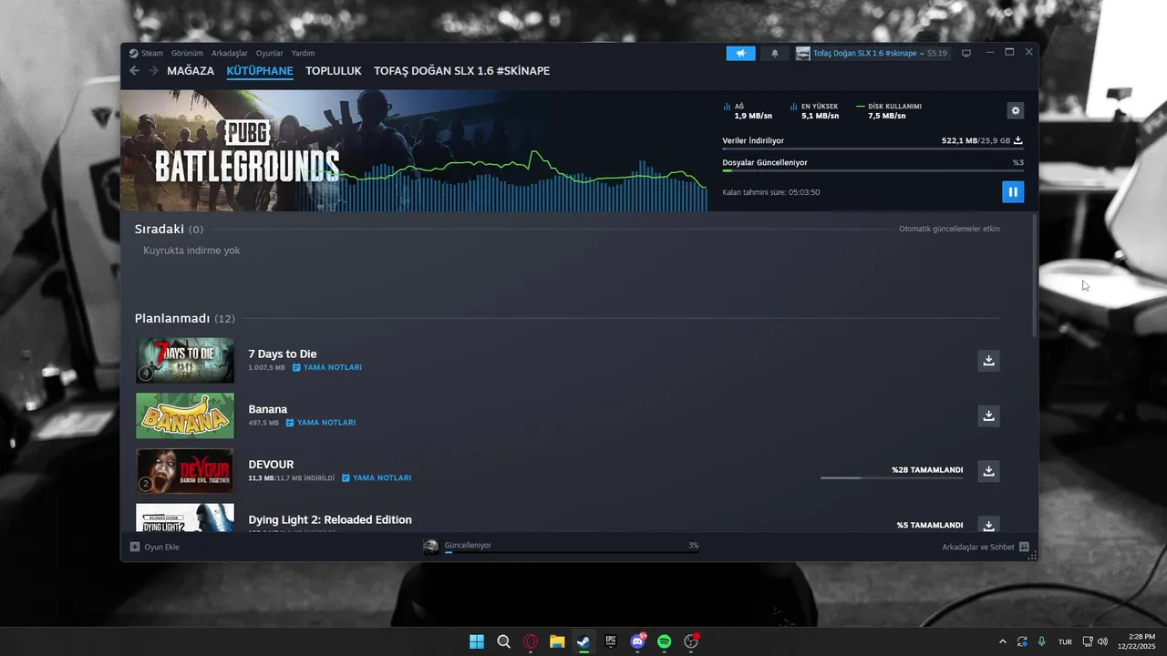Resume Dying Light 2 download
The image size is (1167, 656).
[x=988, y=524]
